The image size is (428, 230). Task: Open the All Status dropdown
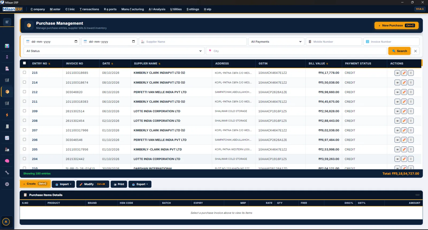point(114,51)
